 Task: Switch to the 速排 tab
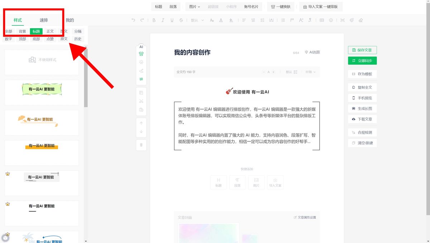44,20
